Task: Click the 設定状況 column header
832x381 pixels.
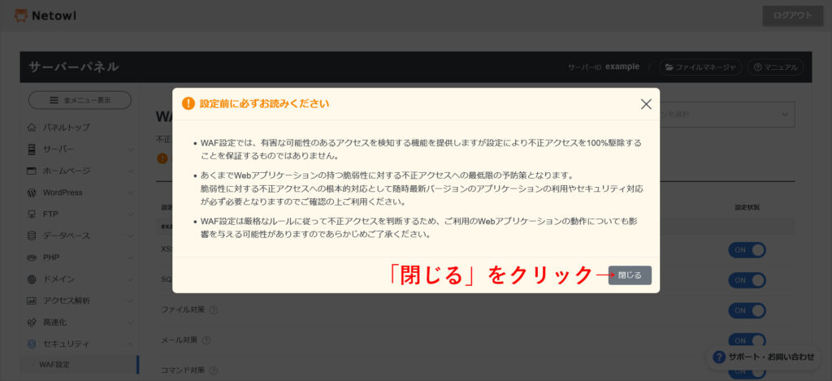Action: pyautogui.click(x=747, y=207)
